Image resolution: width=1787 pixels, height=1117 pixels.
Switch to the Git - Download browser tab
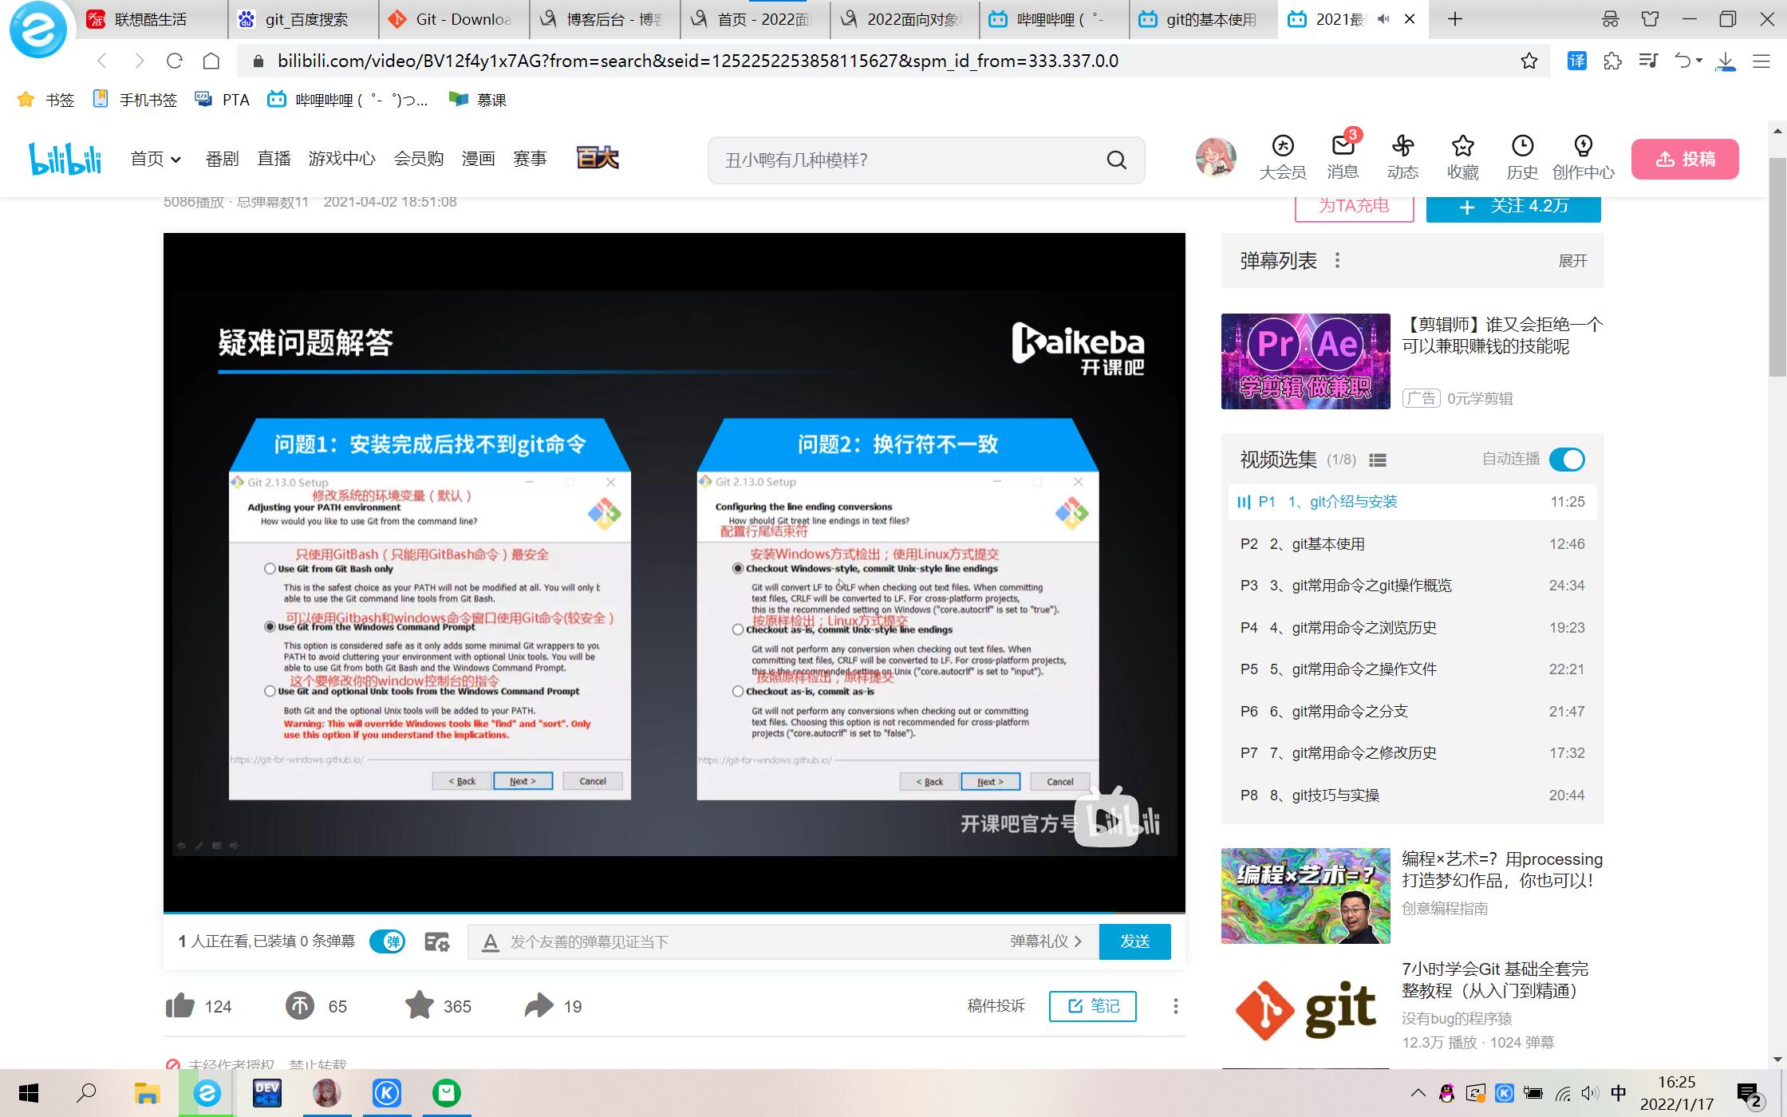(453, 19)
